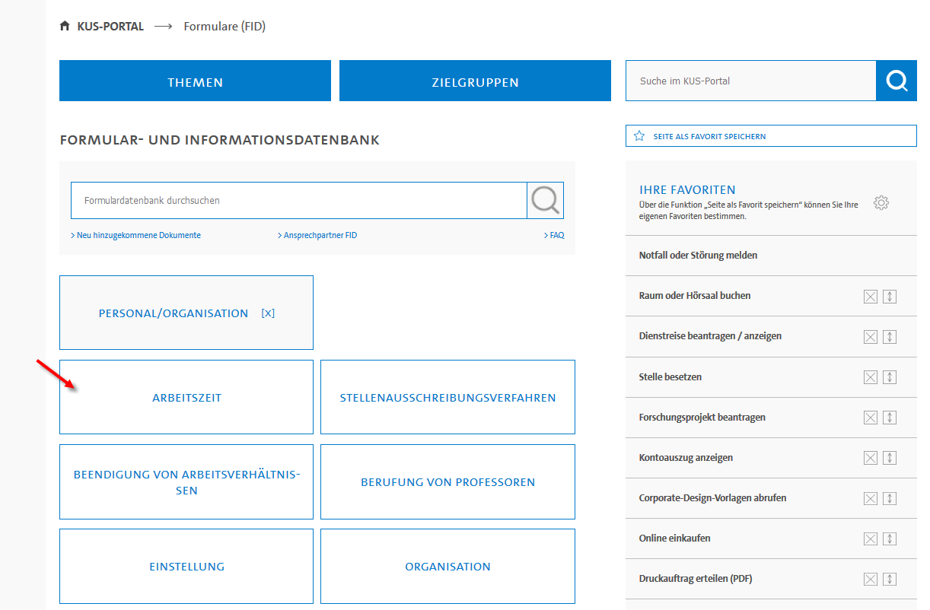Click the 'Suche im KUS-Portal' input field
The width and height of the screenshot is (930, 610).
(x=750, y=81)
